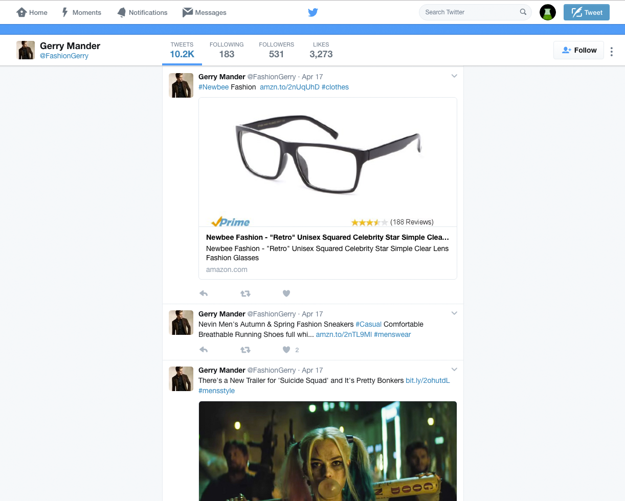Click the search magnifier icon

[x=523, y=12]
